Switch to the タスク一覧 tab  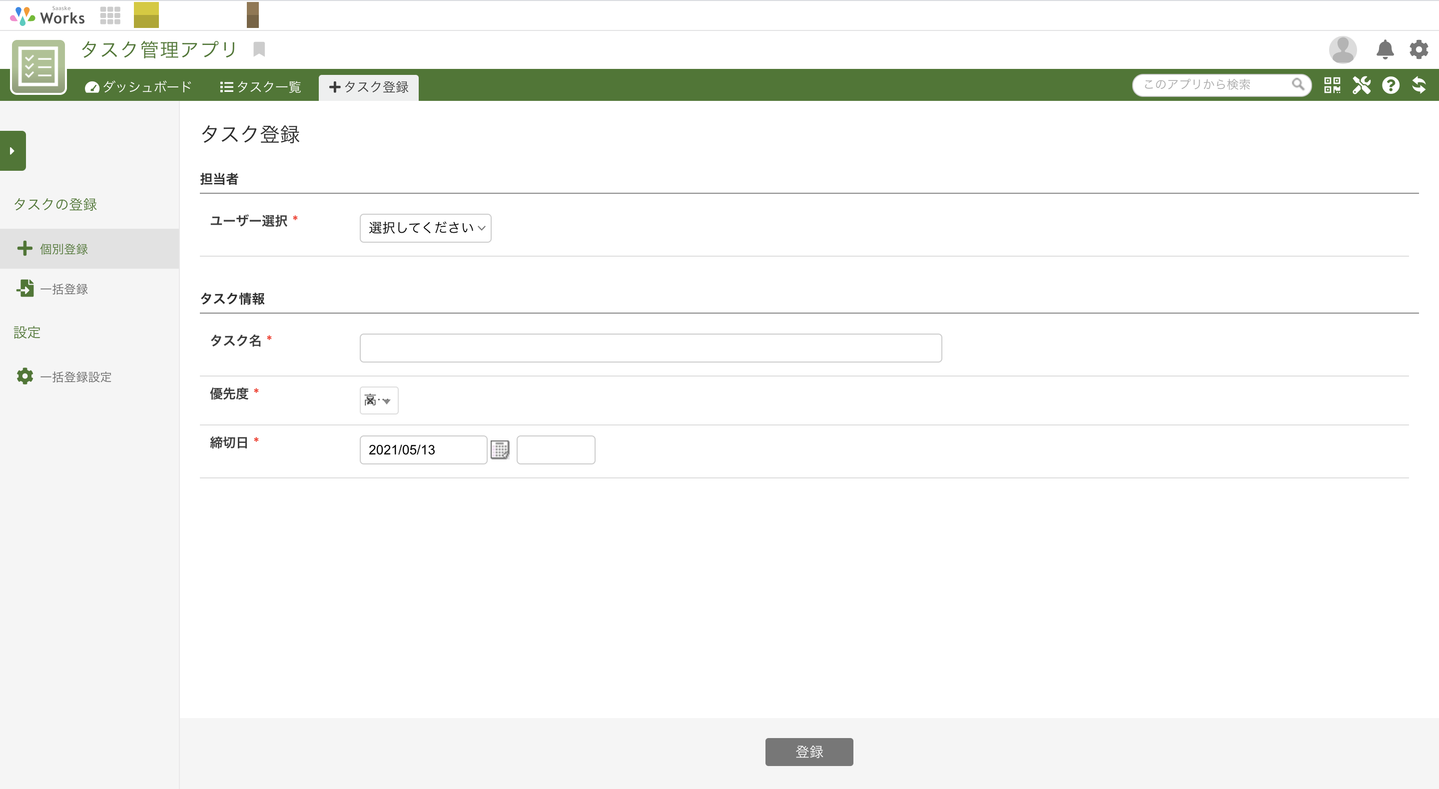[x=260, y=86]
